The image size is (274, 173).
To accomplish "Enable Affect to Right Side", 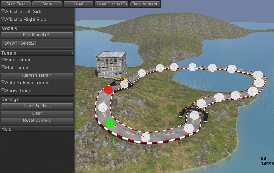I will [3, 19].
